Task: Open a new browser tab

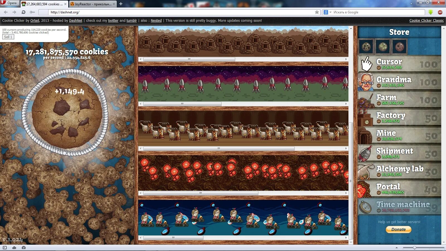Action: click(x=121, y=4)
